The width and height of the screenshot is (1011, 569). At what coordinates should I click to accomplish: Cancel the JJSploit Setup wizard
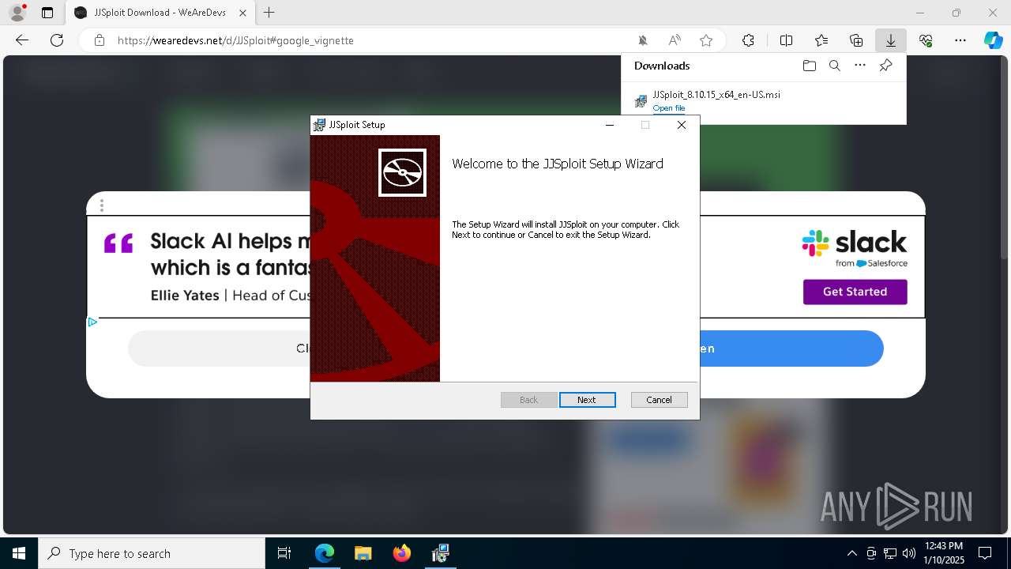click(x=659, y=400)
